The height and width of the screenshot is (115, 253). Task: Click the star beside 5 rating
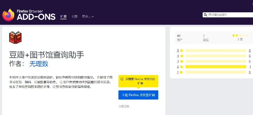point(182,51)
